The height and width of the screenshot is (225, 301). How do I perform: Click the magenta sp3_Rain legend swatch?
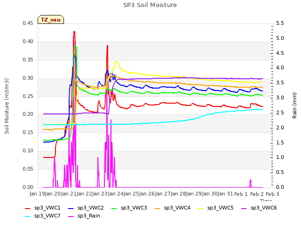(71, 217)
